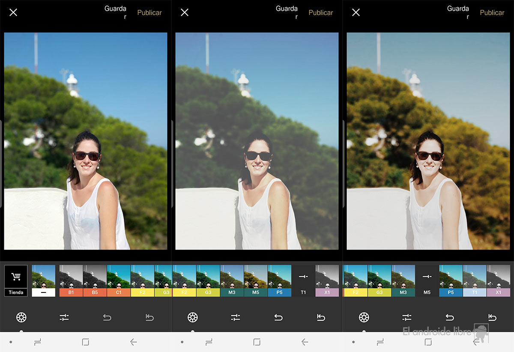Open the selected M5 filter strength settings

[427, 281]
